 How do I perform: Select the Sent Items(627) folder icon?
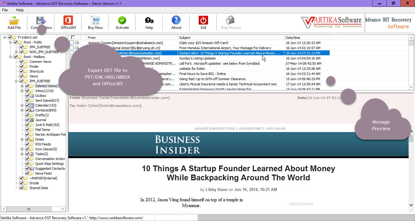(32, 100)
